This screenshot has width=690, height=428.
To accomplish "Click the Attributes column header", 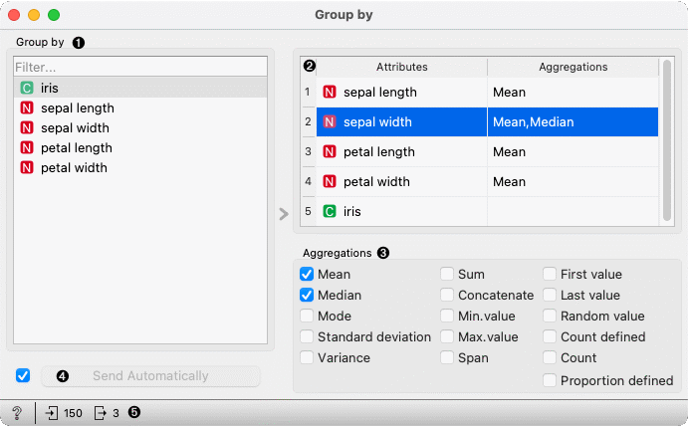I will tap(402, 67).
